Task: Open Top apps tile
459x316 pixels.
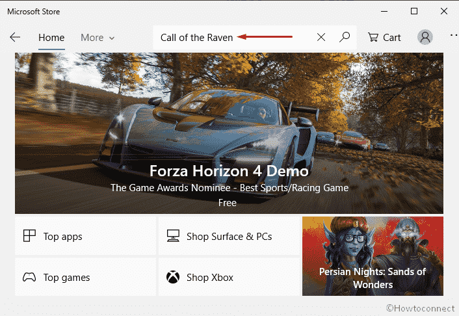Action: tap(85, 236)
